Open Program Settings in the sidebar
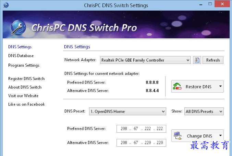Viewport: 232px width, 156px height. 24,65
